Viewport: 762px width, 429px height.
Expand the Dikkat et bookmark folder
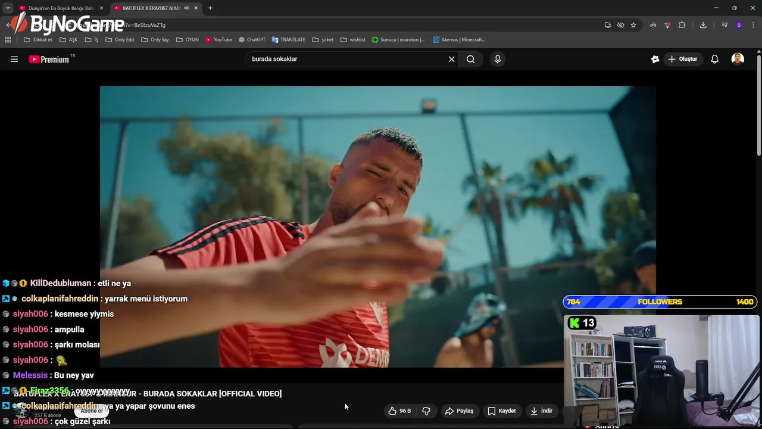pyautogui.click(x=38, y=40)
